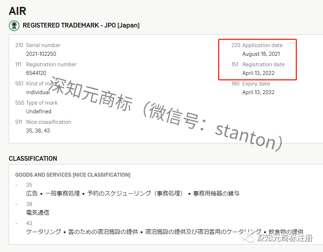This screenshot has width=323, height=252.
Task: Select the date April 13, 2032
Action: pos(258,92)
